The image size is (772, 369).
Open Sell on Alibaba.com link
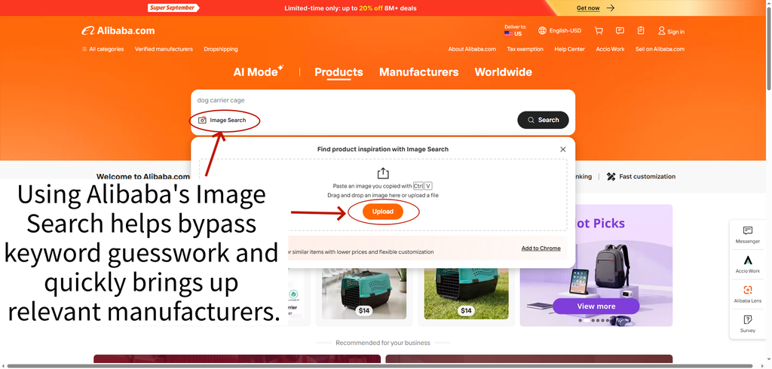coord(660,49)
